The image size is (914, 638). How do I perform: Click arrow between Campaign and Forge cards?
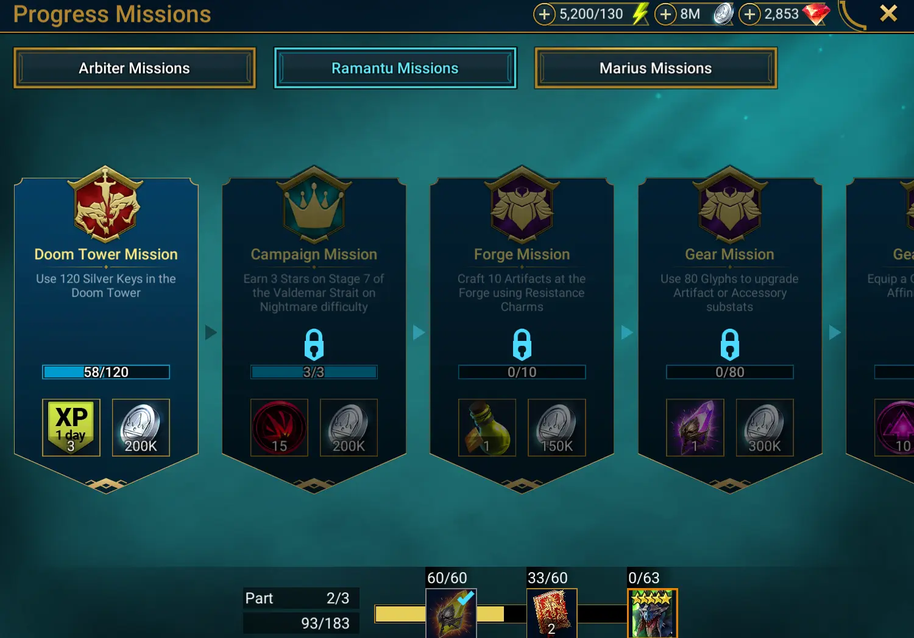click(419, 332)
